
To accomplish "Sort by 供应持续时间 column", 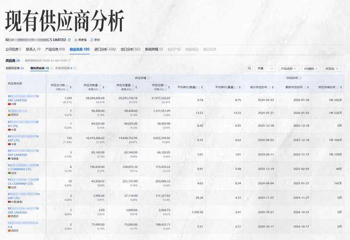I will [x=341, y=87].
